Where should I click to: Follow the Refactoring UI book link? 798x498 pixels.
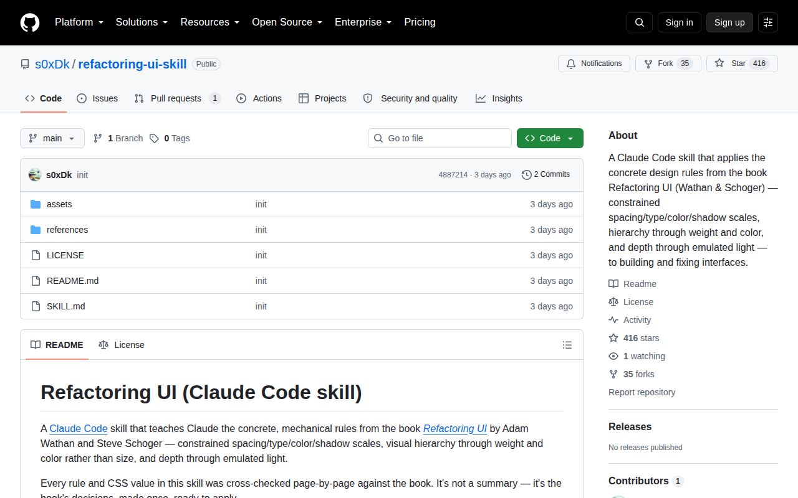[455, 428]
